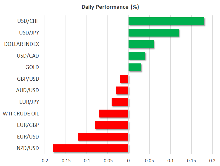This screenshot has width=220, height=166.
Task: Click the GOLD green bar
Action: (x=135, y=68)
